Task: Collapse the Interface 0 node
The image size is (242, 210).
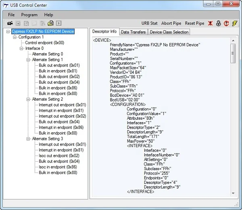Action: click(21, 48)
